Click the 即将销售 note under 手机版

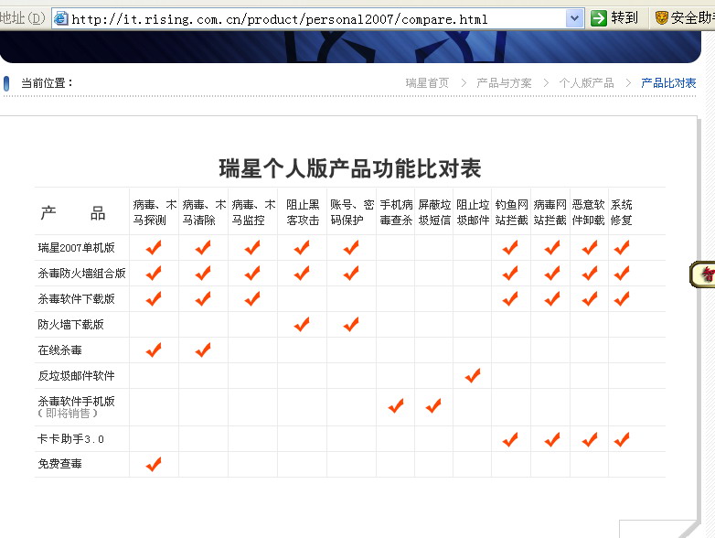[68, 414]
